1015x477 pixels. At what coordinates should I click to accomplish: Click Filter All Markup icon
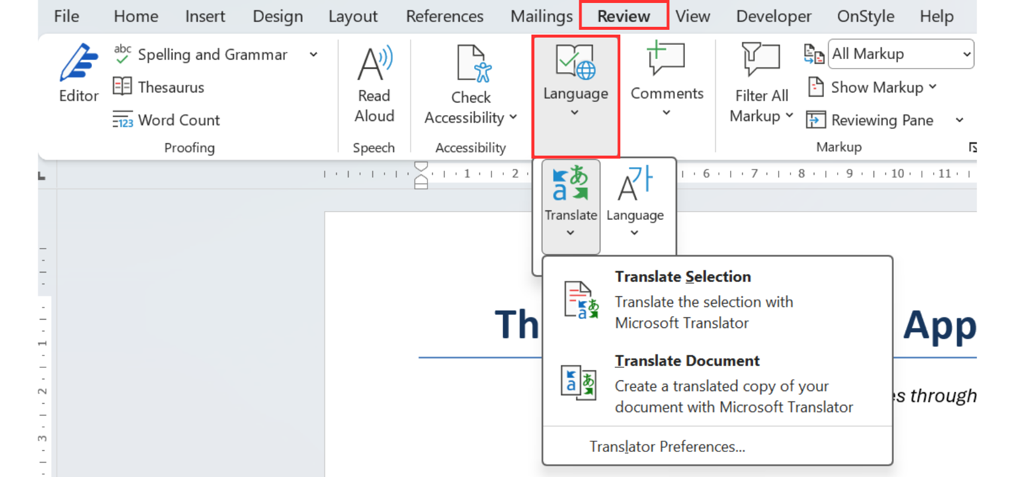tap(761, 59)
